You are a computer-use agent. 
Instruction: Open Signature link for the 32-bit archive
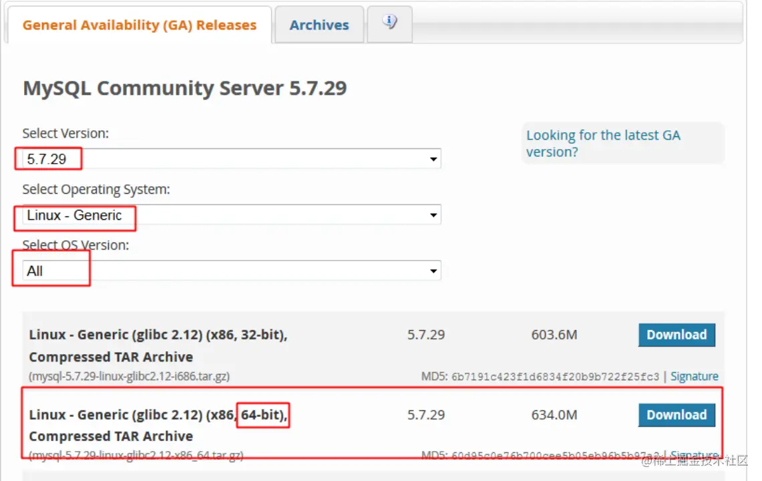click(694, 376)
